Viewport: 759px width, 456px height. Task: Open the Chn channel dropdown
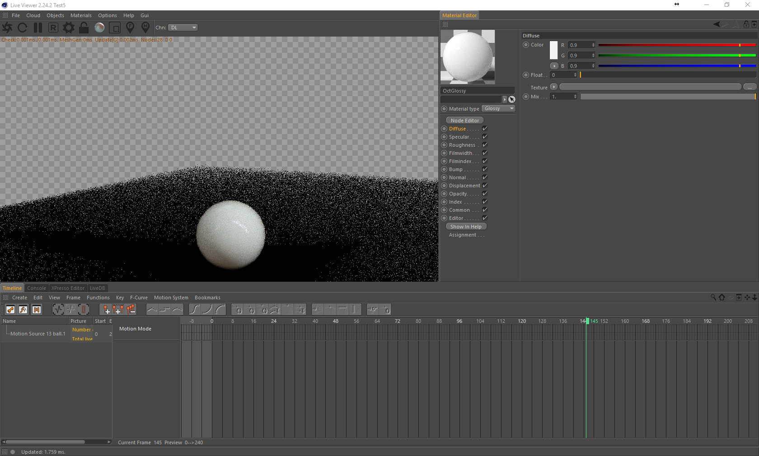tap(183, 28)
